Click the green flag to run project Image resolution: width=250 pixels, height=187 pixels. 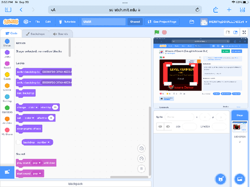pyautogui.click(x=157, y=32)
